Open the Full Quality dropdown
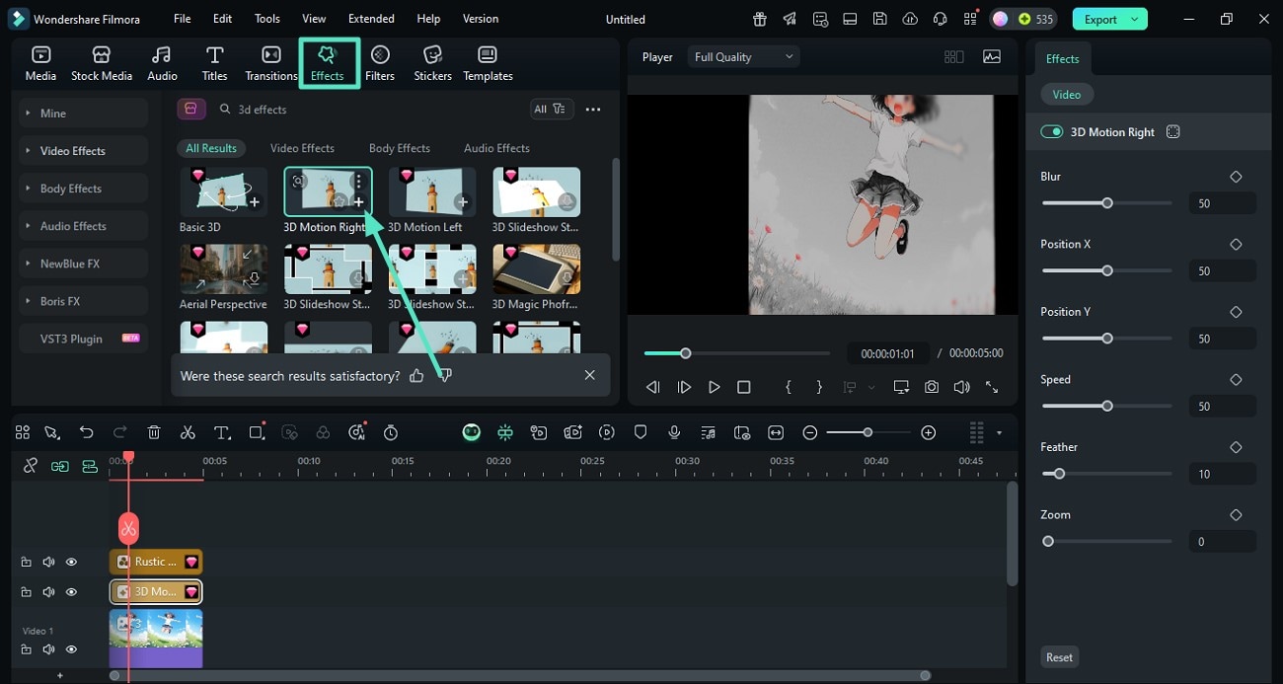This screenshot has height=684, width=1283. pos(743,57)
